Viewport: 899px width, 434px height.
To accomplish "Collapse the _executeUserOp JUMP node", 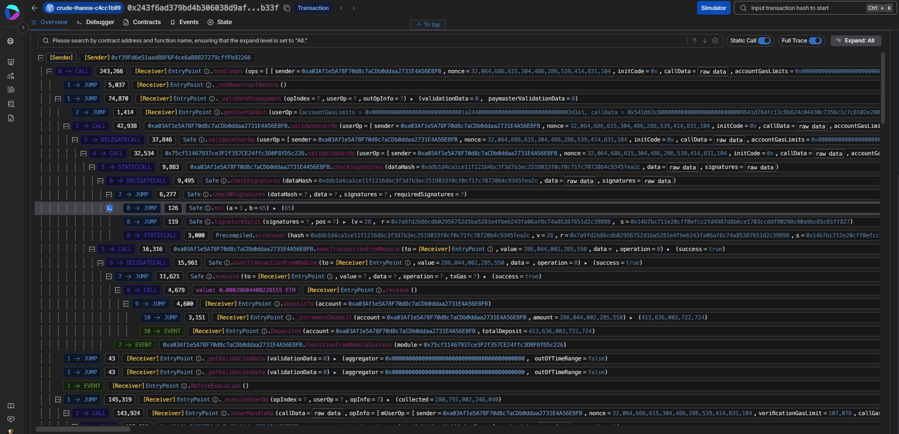I will [58, 400].
